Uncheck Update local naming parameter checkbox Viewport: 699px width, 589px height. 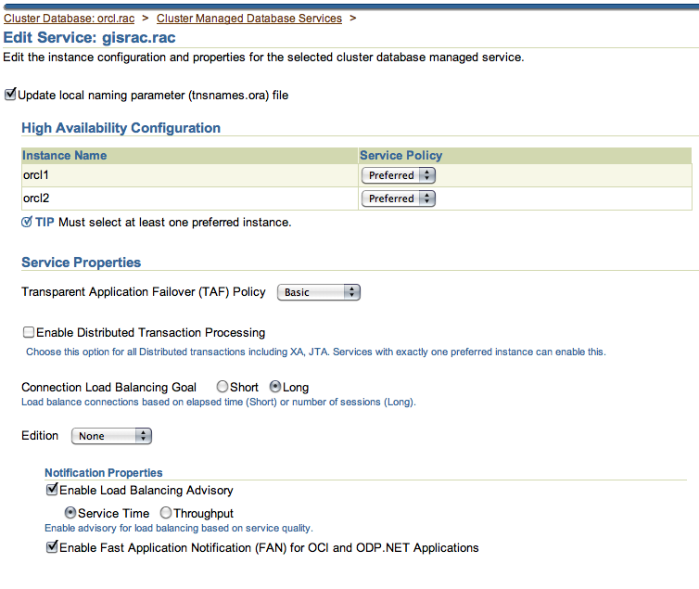point(11,95)
